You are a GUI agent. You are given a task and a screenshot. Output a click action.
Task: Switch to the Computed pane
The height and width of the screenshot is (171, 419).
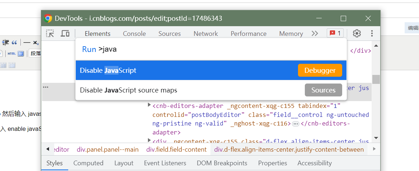click(x=88, y=163)
